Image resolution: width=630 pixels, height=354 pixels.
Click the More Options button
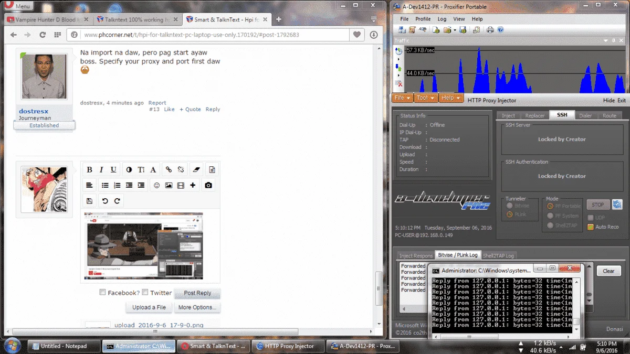pyautogui.click(x=197, y=307)
